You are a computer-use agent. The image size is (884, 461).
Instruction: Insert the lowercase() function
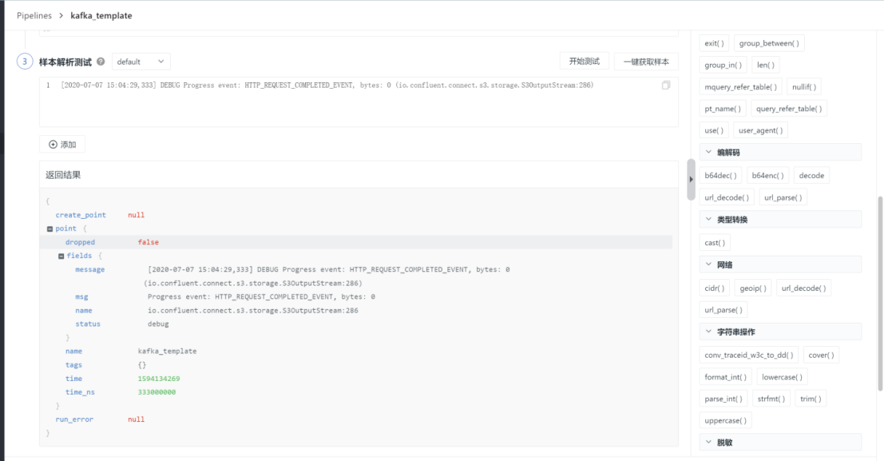click(782, 377)
